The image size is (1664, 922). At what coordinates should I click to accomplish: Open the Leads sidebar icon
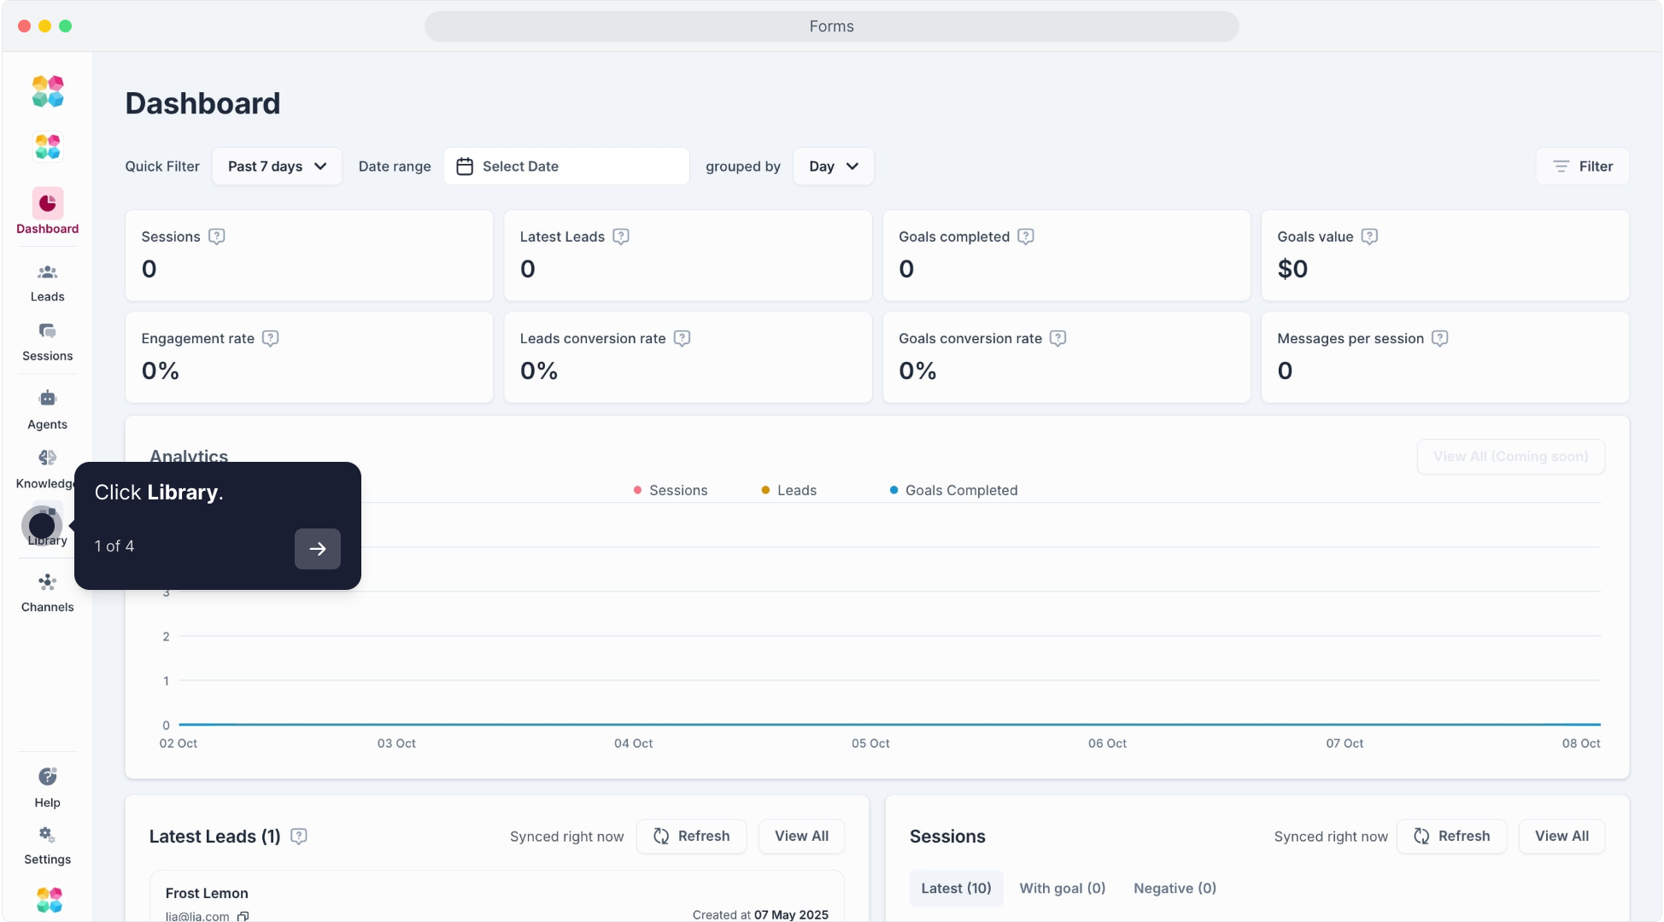pos(47,273)
